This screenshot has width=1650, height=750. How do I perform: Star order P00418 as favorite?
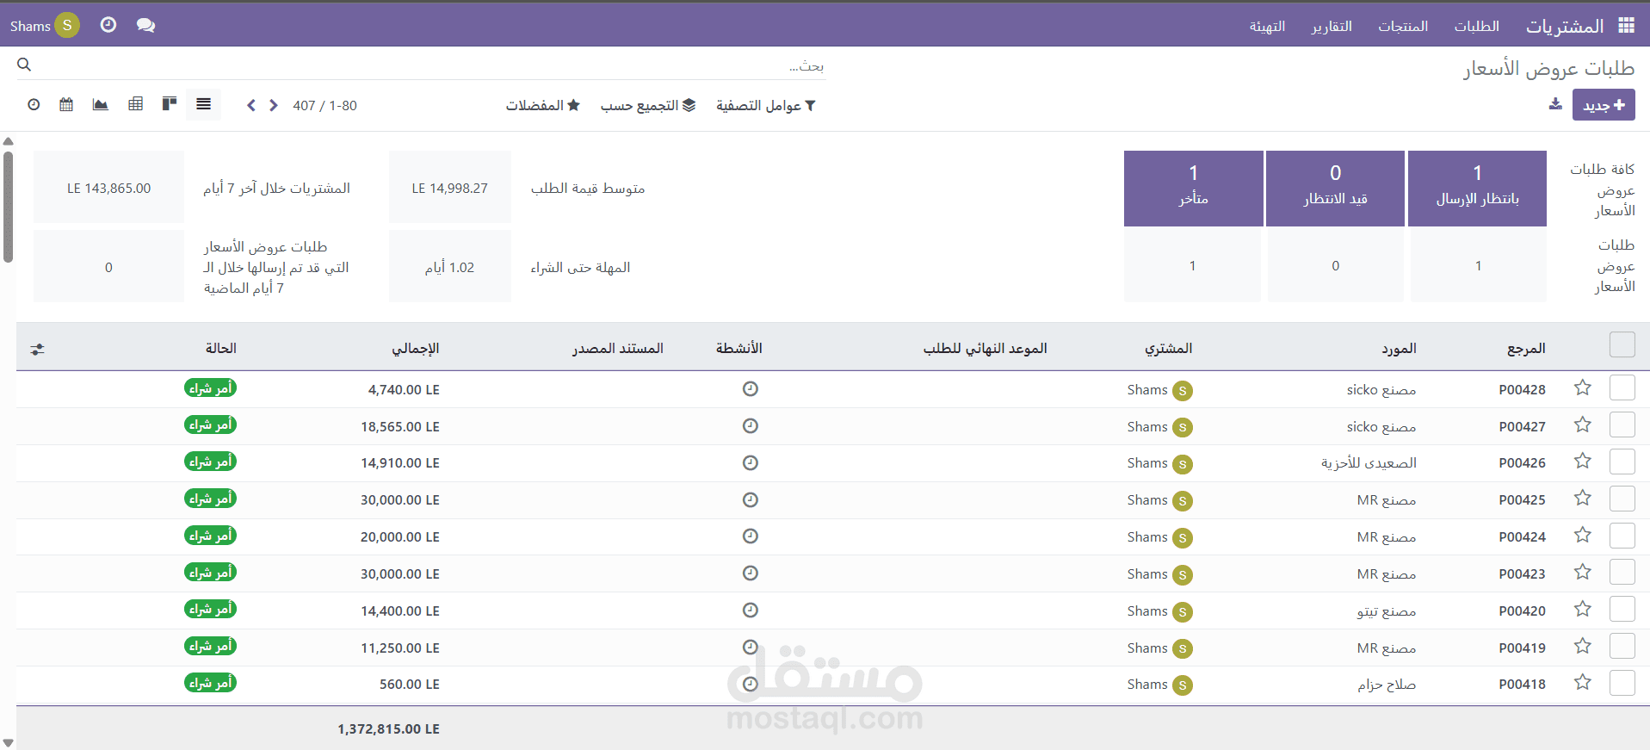(x=1582, y=682)
